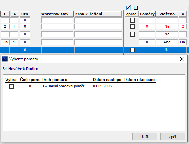Click the select-all checked box icon above Zprac.
The width and height of the screenshot is (189, 144).
point(128,8)
